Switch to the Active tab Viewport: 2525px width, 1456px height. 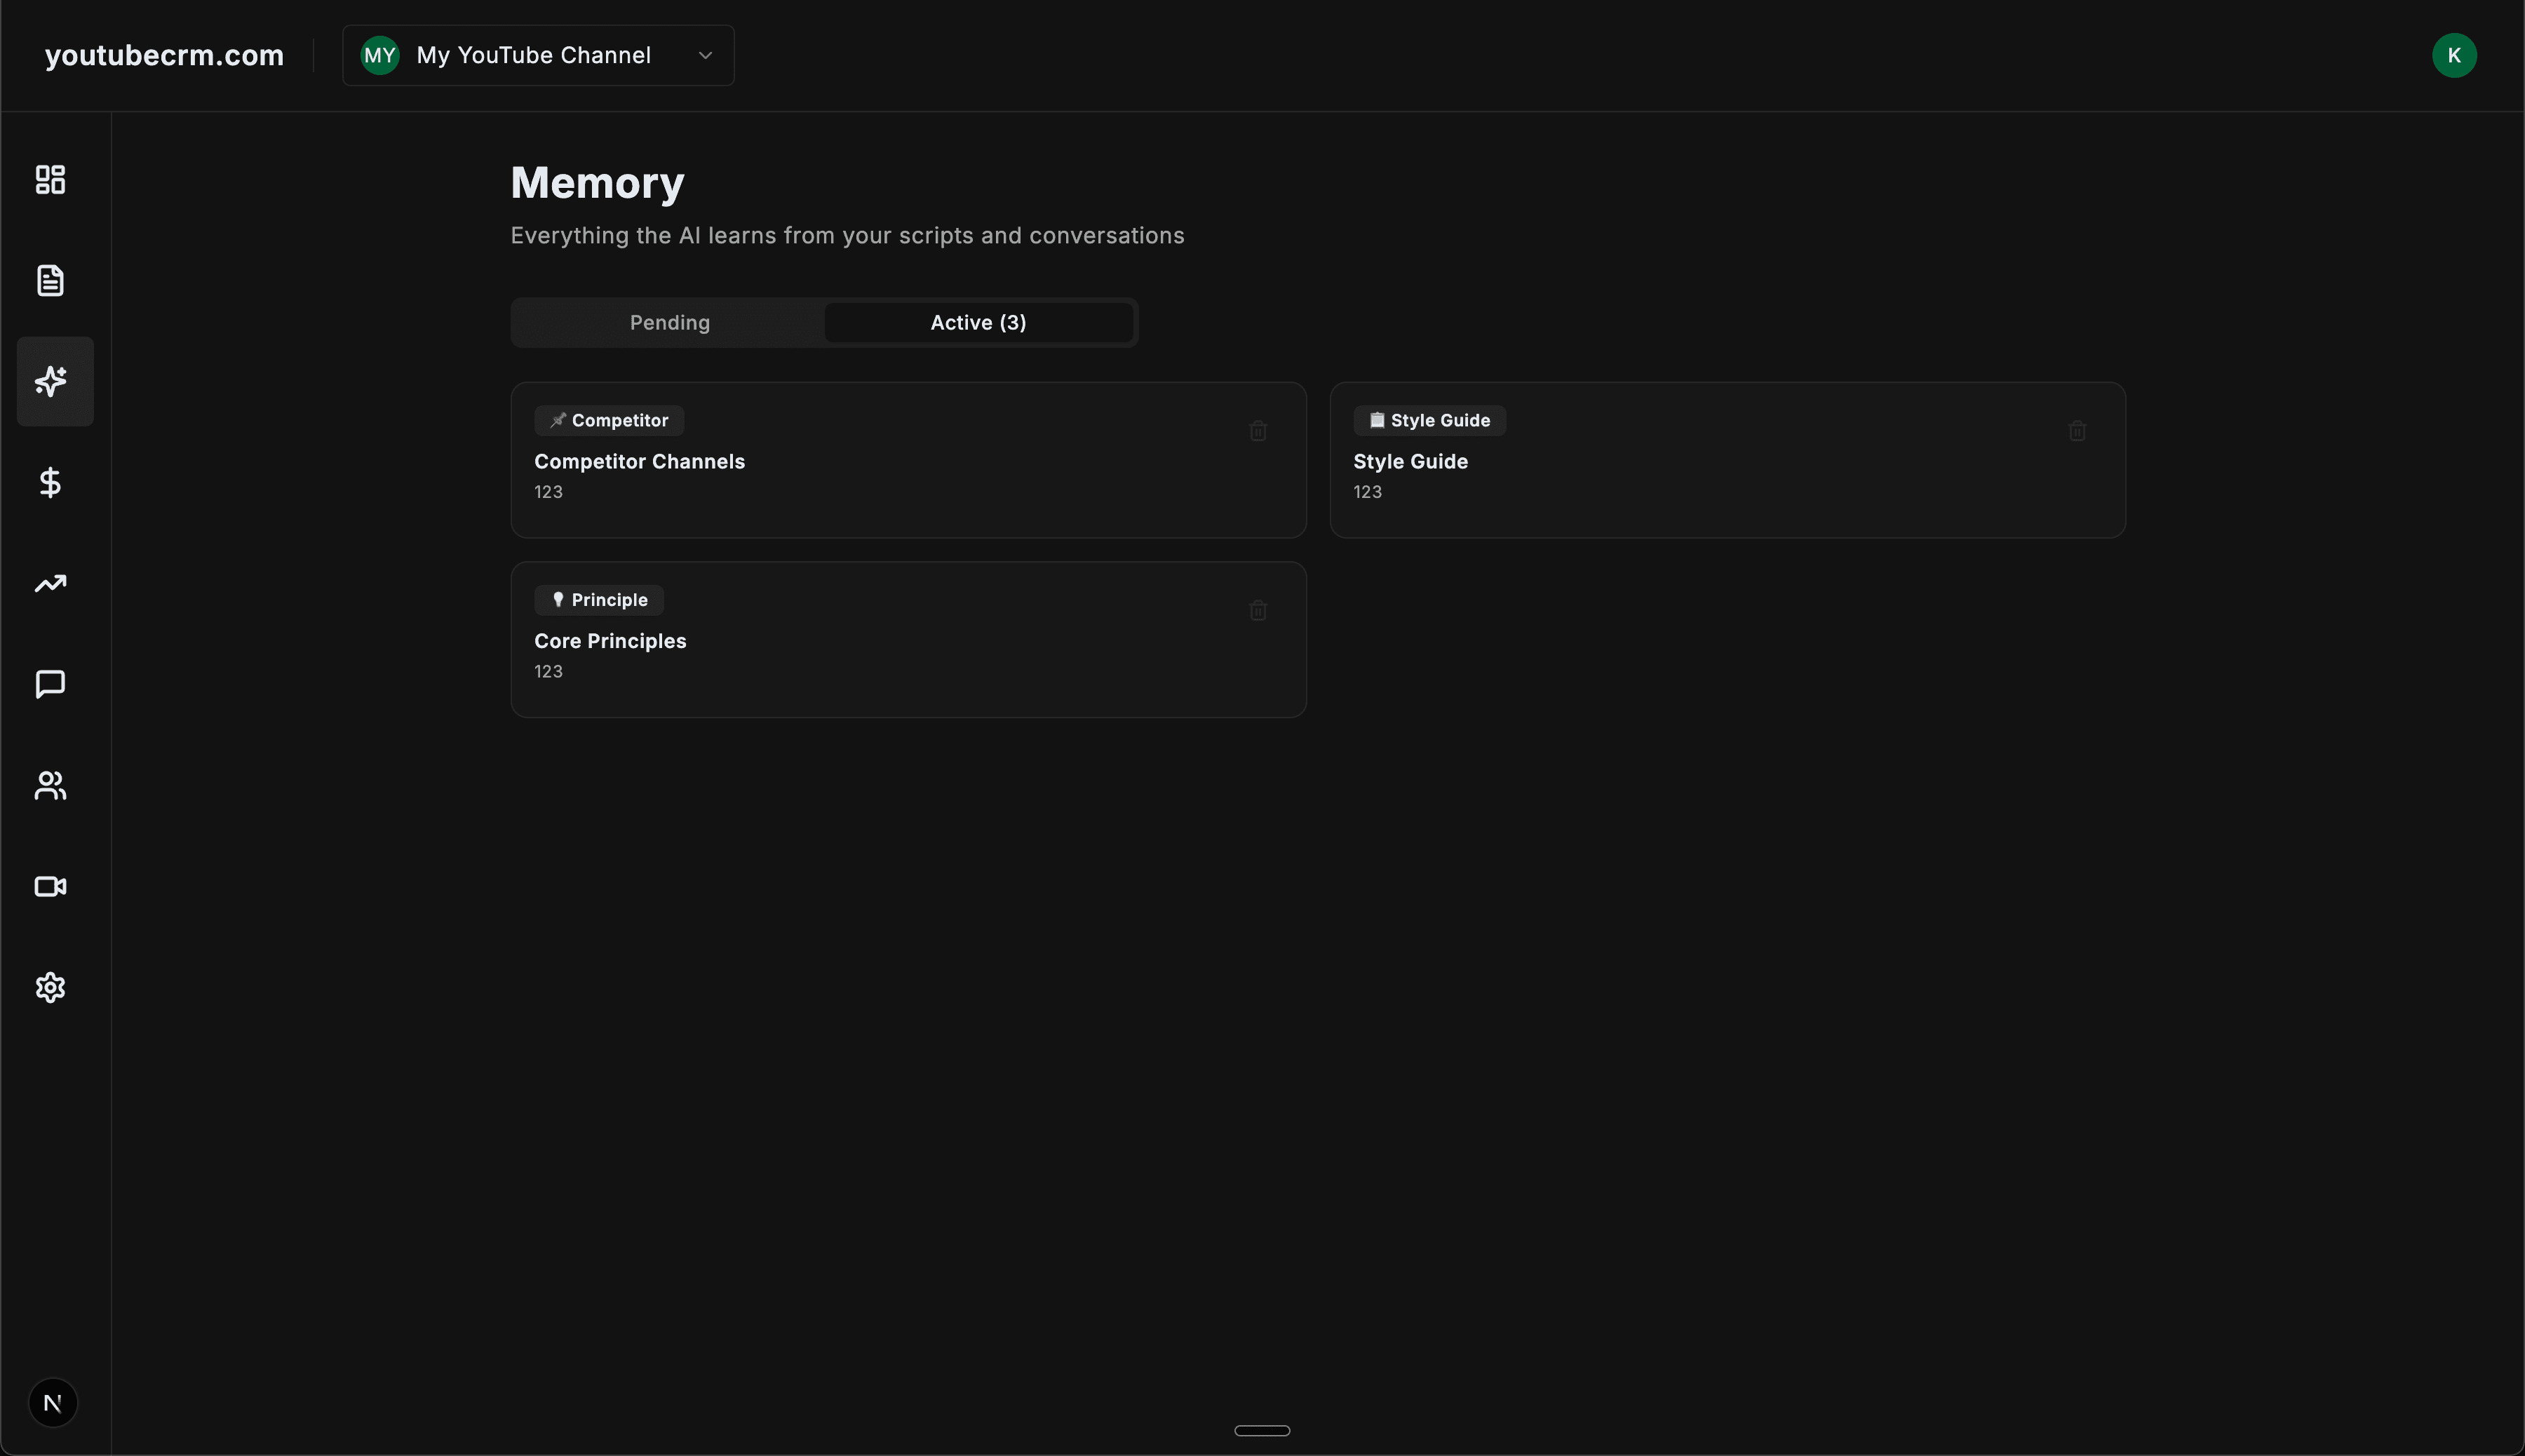click(977, 322)
